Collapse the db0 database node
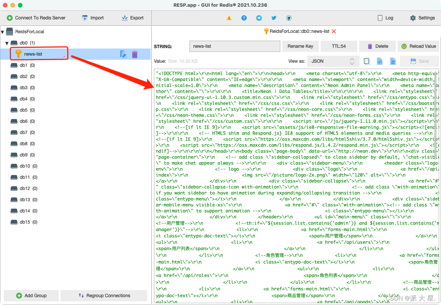Screen dimensions: 441x305 click(7, 43)
